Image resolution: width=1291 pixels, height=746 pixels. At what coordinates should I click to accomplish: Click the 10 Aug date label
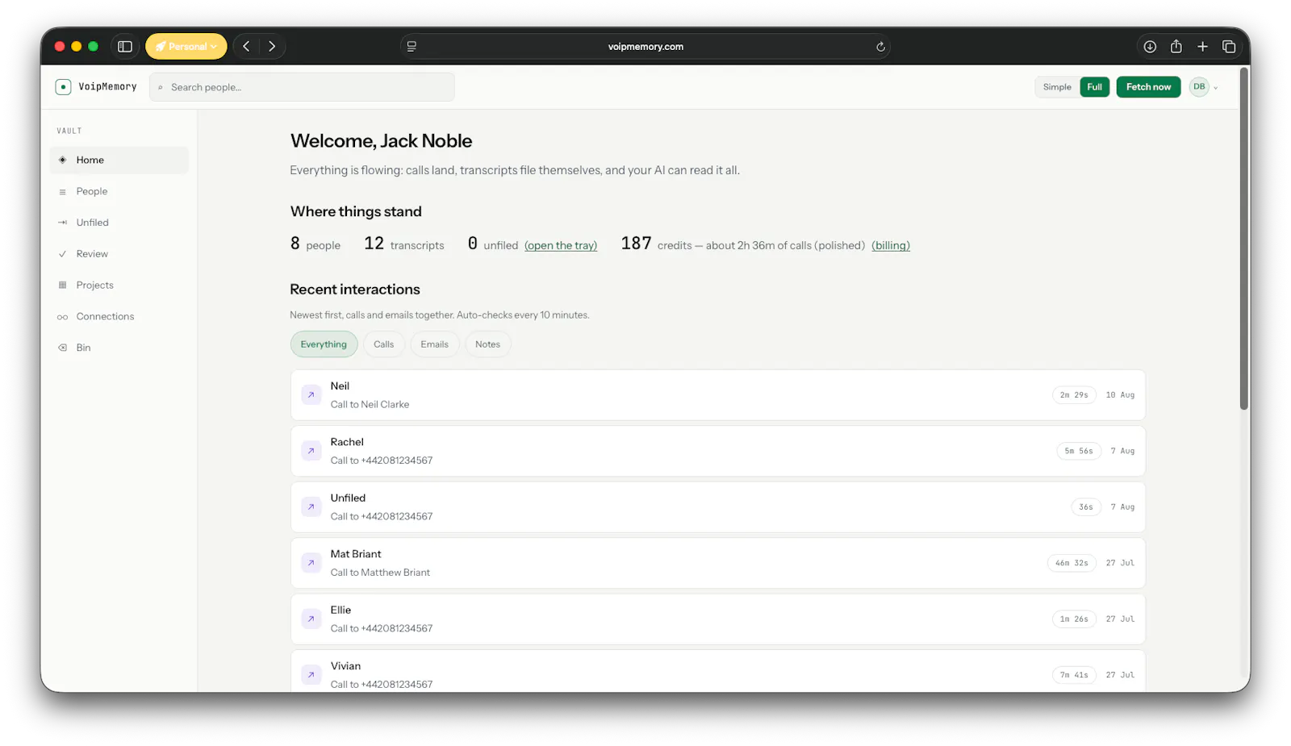1120,395
